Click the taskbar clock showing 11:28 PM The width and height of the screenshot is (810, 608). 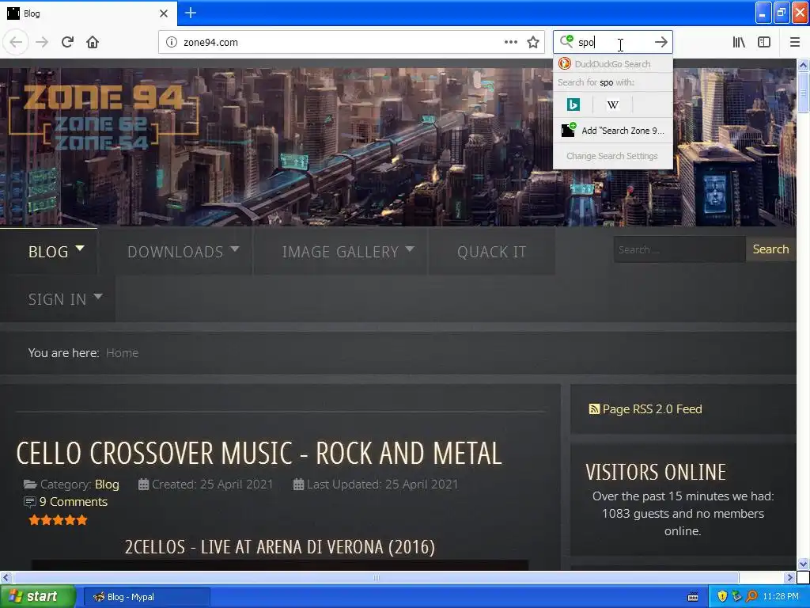coord(781,597)
